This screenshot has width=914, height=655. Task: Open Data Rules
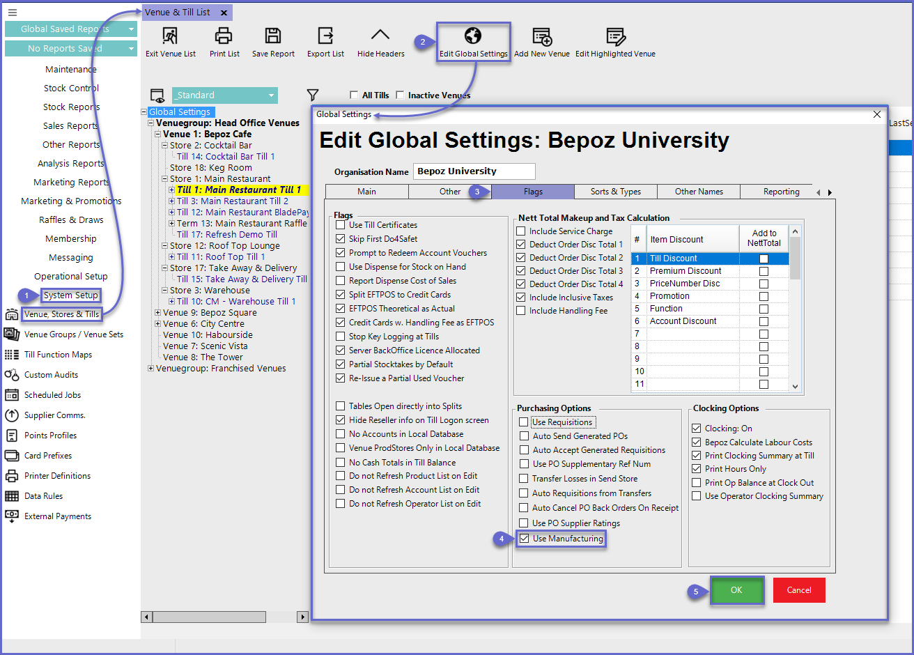coord(43,496)
